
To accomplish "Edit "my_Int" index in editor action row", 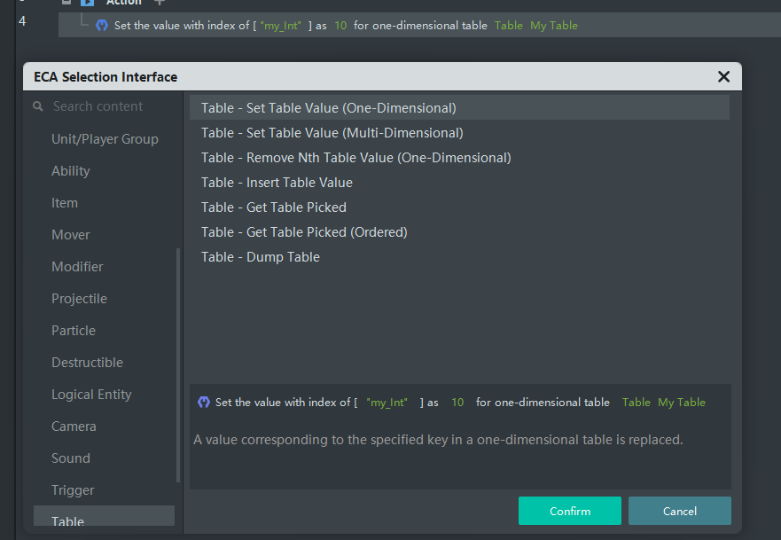I will [x=280, y=26].
